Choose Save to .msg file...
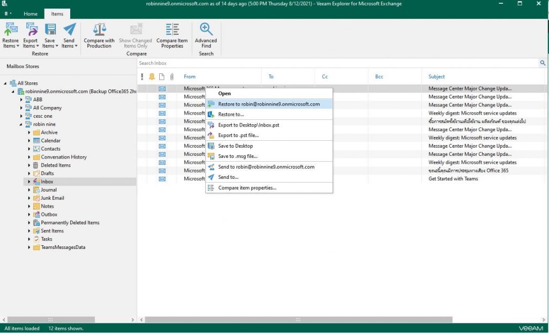 (269, 156)
